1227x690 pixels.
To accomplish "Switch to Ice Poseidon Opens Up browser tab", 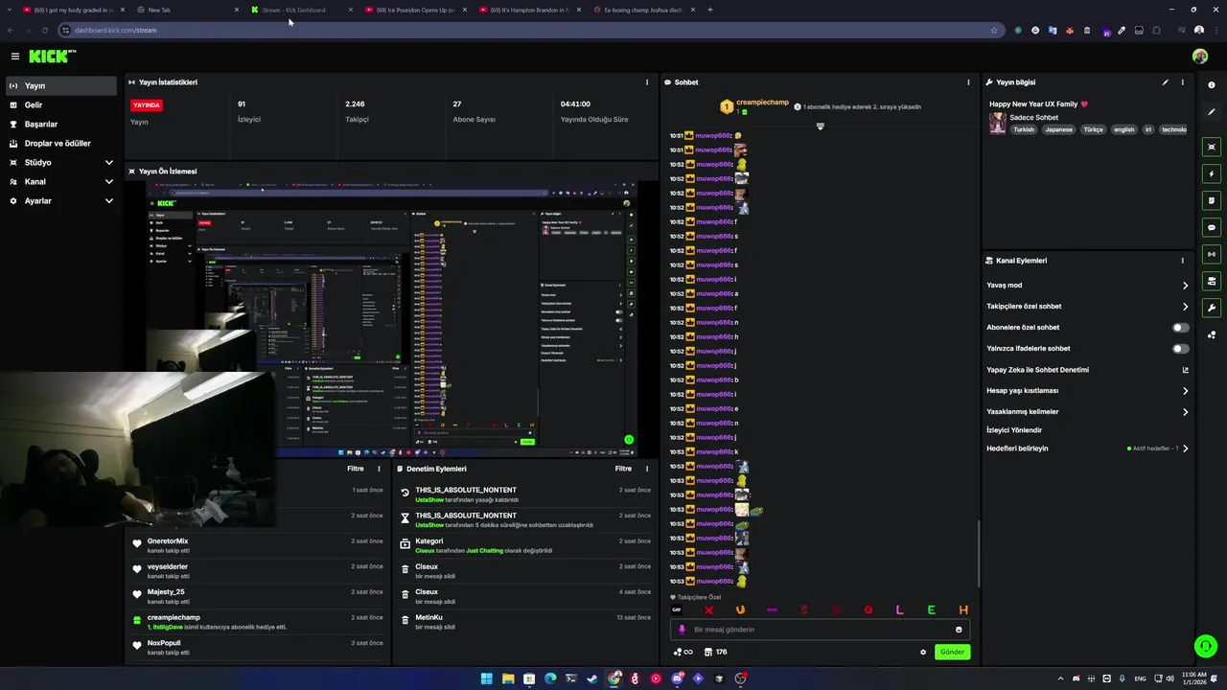I will [x=415, y=10].
